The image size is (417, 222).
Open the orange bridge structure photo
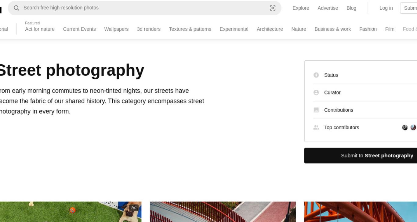tap(361, 212)
